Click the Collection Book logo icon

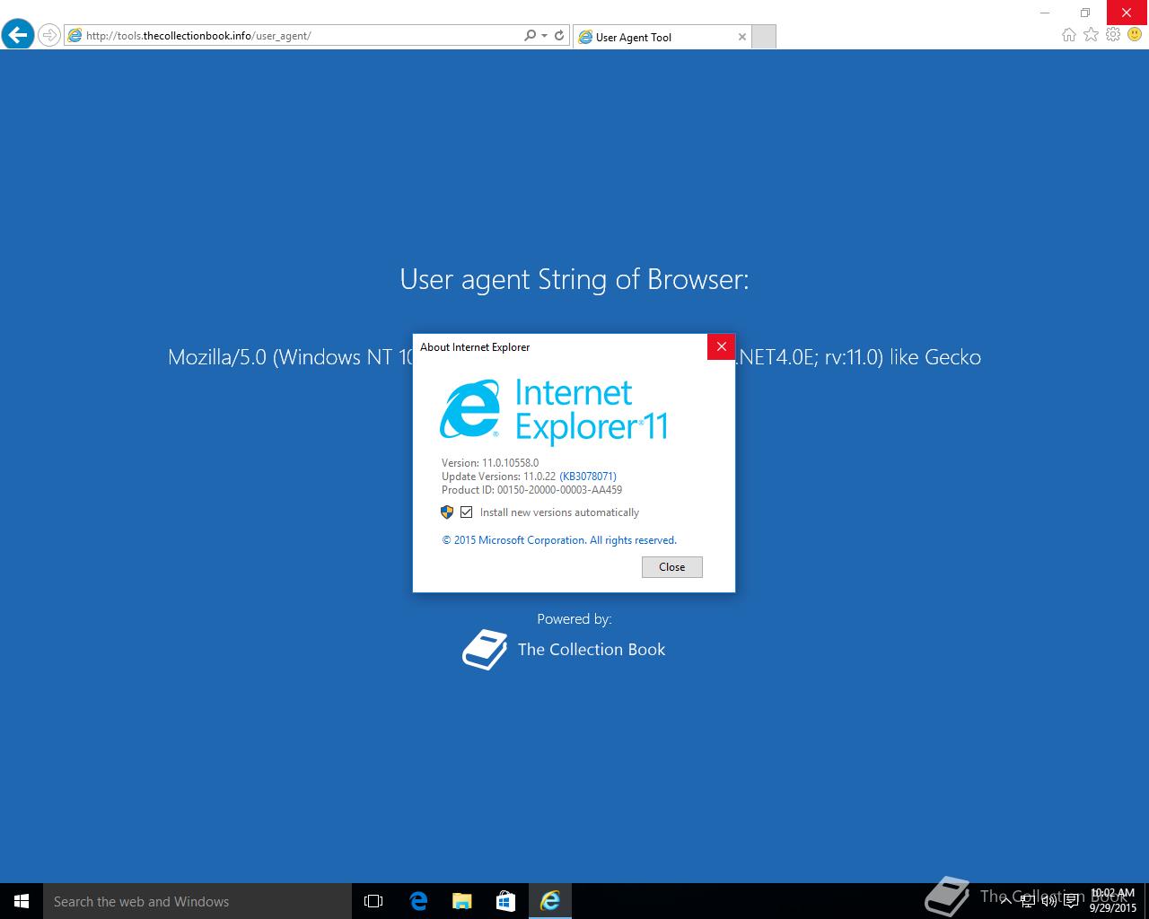(485, 649)
